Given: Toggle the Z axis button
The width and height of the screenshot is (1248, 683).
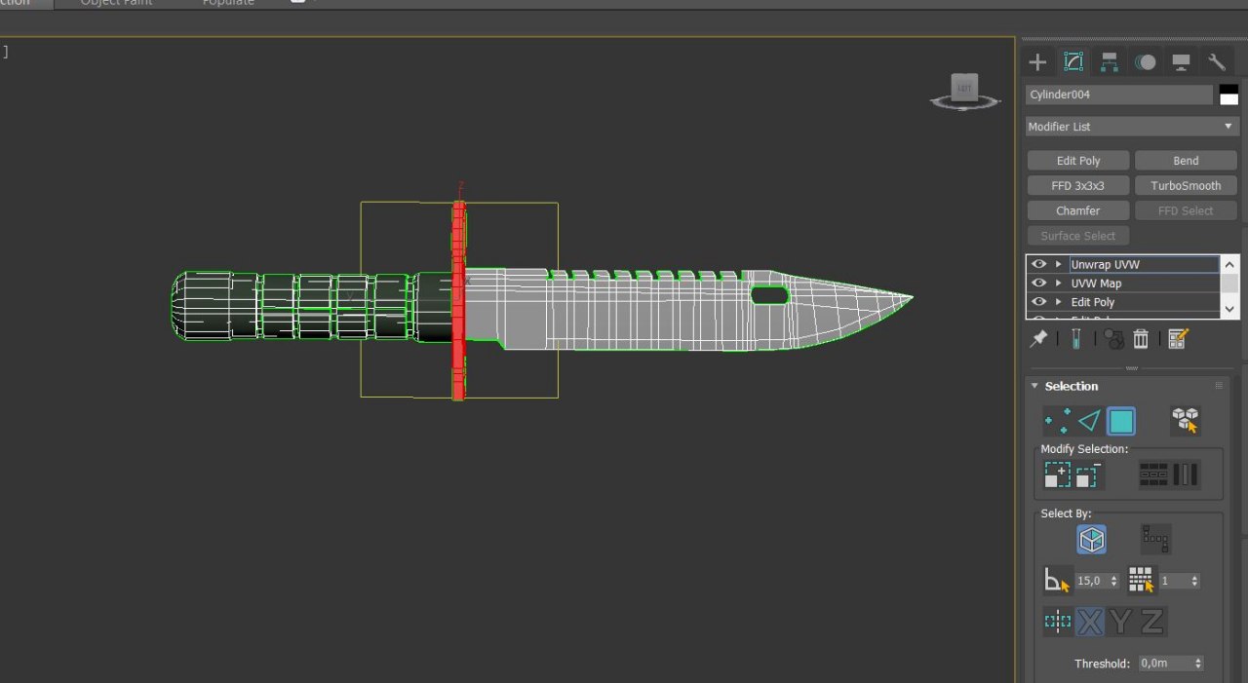Looking at the screenshot, I should [1151, 621].
